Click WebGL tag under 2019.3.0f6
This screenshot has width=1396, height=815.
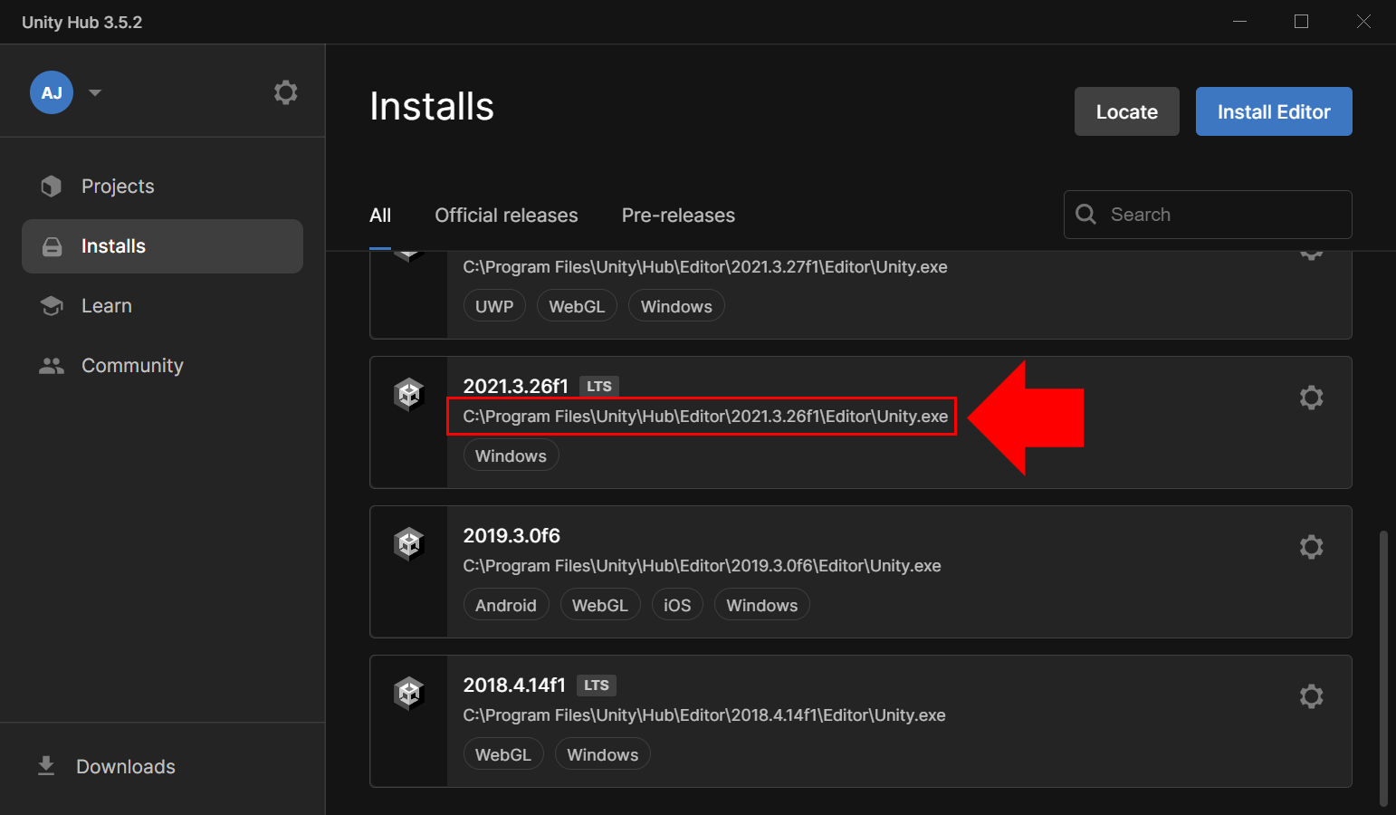point(600,605)
